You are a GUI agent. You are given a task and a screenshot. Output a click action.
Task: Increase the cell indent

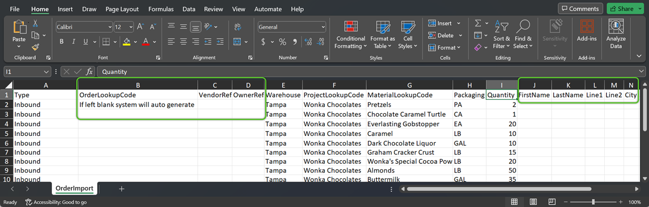220,42
